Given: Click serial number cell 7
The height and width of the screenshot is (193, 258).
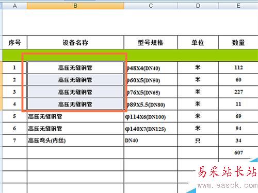Looking at the screenshot, I should coord(14,141).
